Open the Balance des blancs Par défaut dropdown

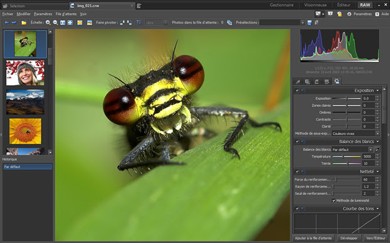352,149
